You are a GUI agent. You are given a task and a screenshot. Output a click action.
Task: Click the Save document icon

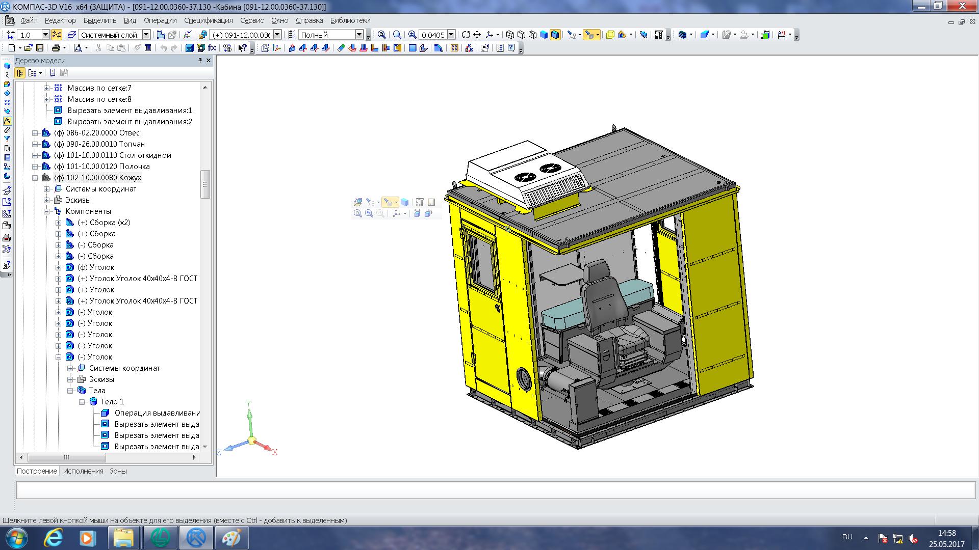(39, 48)
